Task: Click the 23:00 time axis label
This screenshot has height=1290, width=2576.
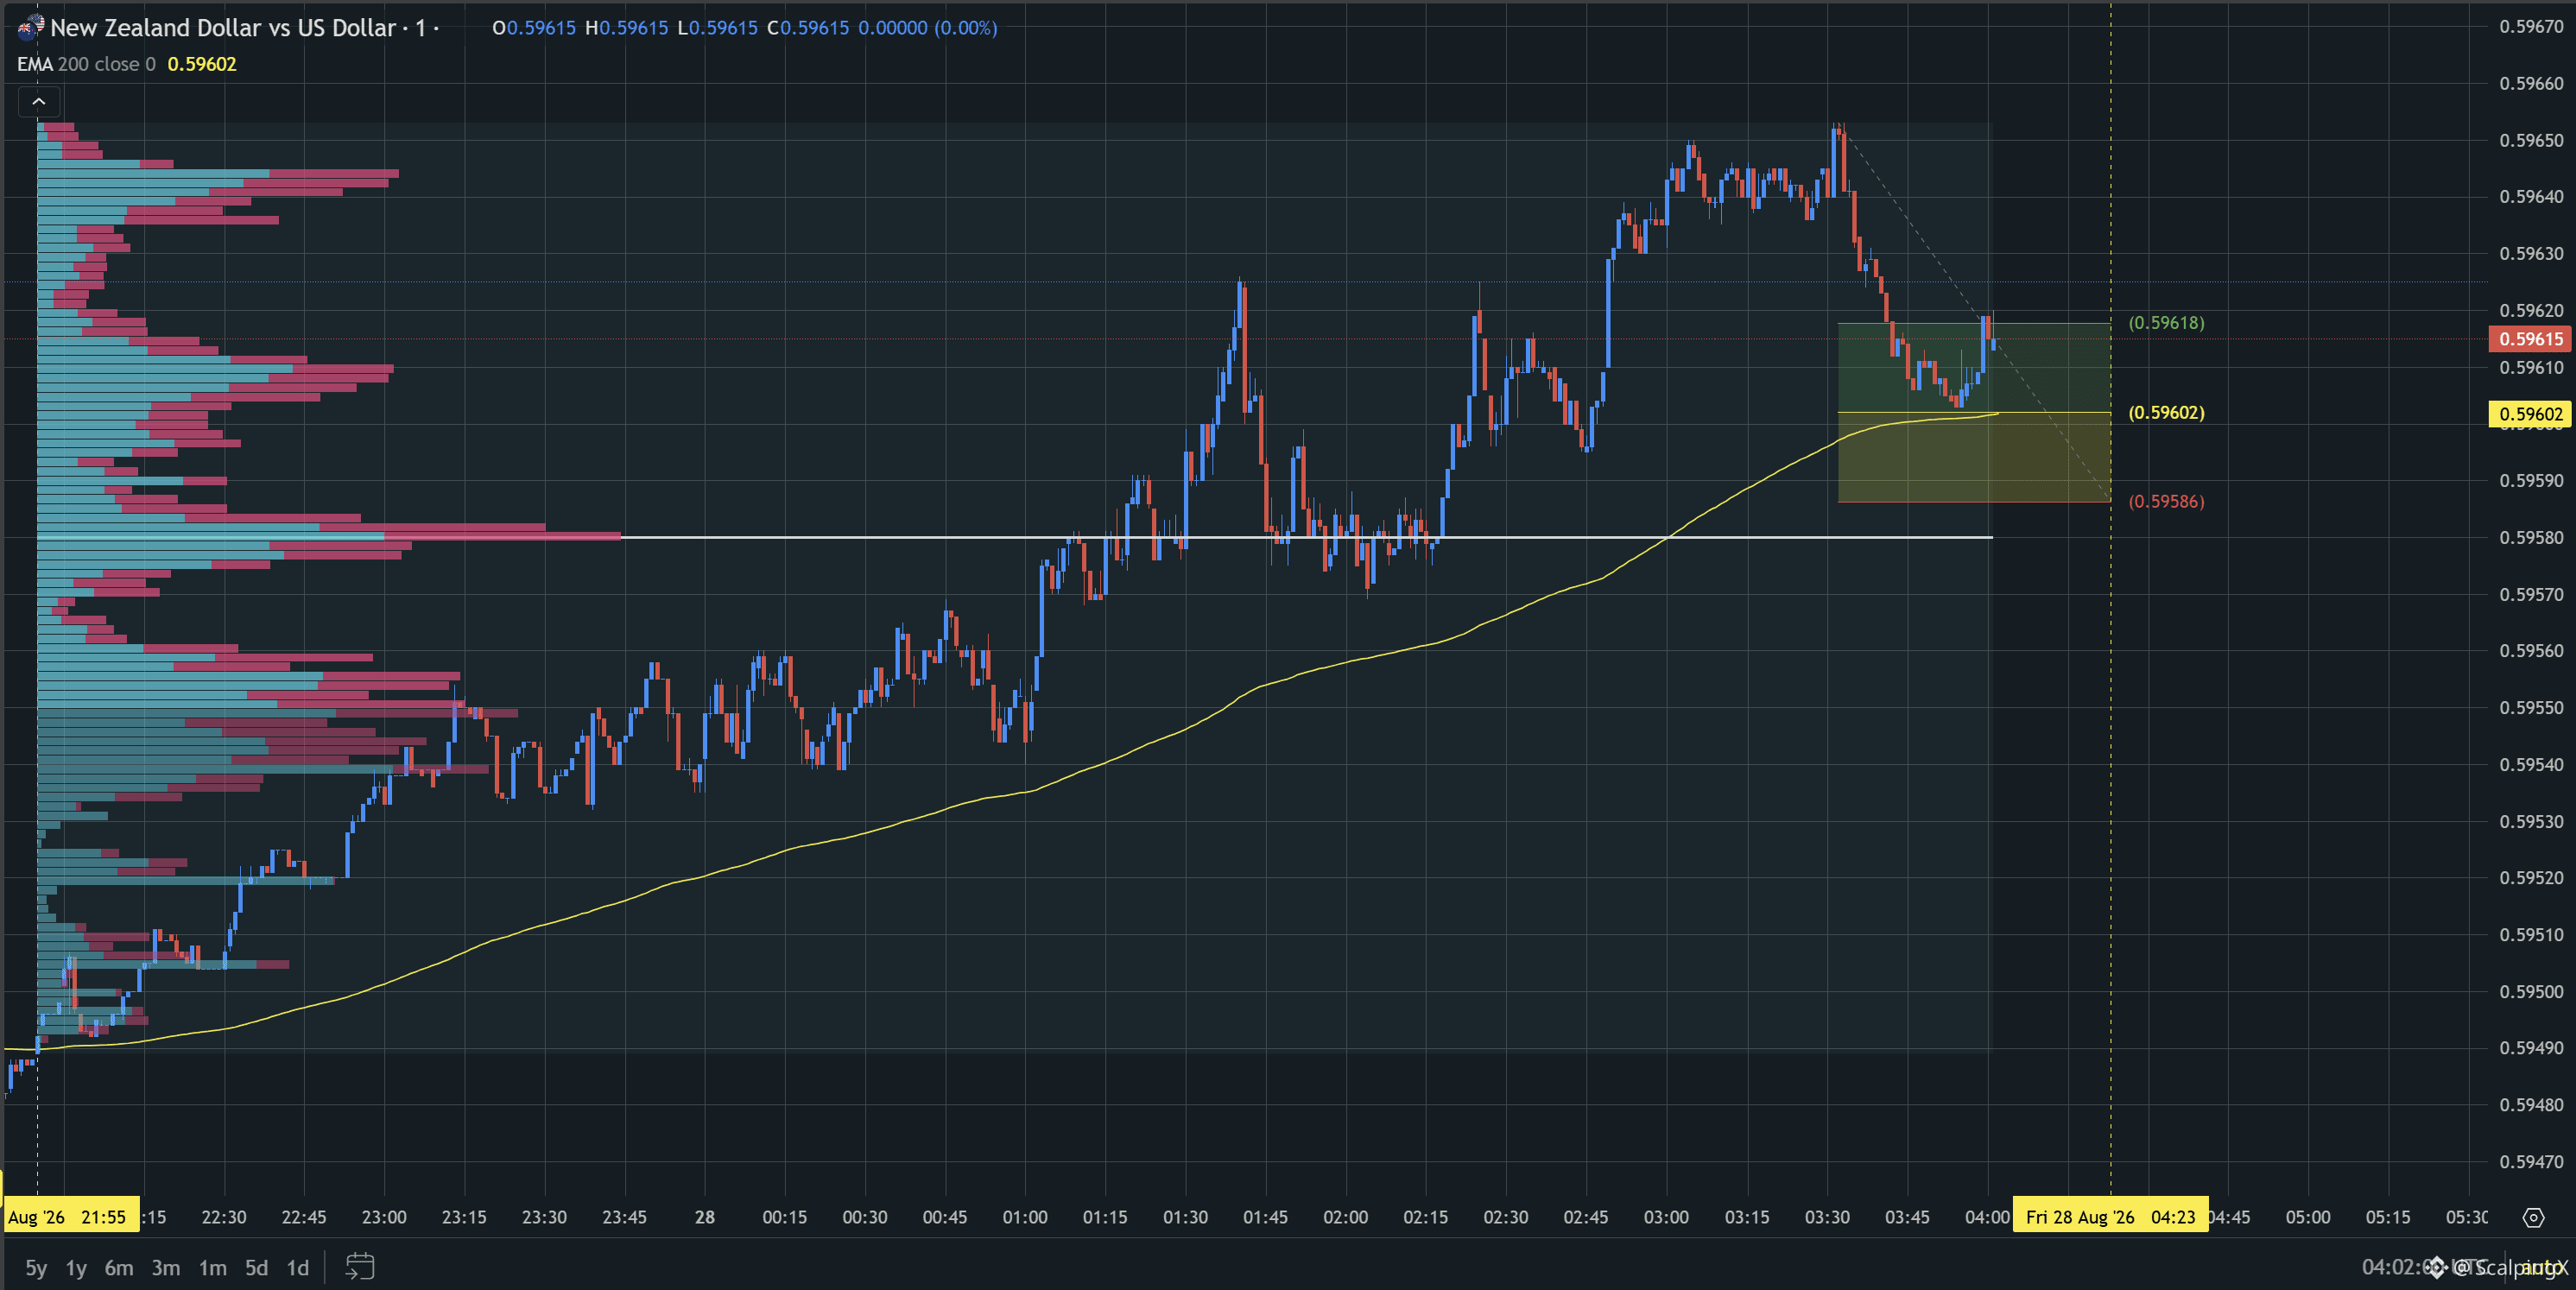Action: (384, 1217)
